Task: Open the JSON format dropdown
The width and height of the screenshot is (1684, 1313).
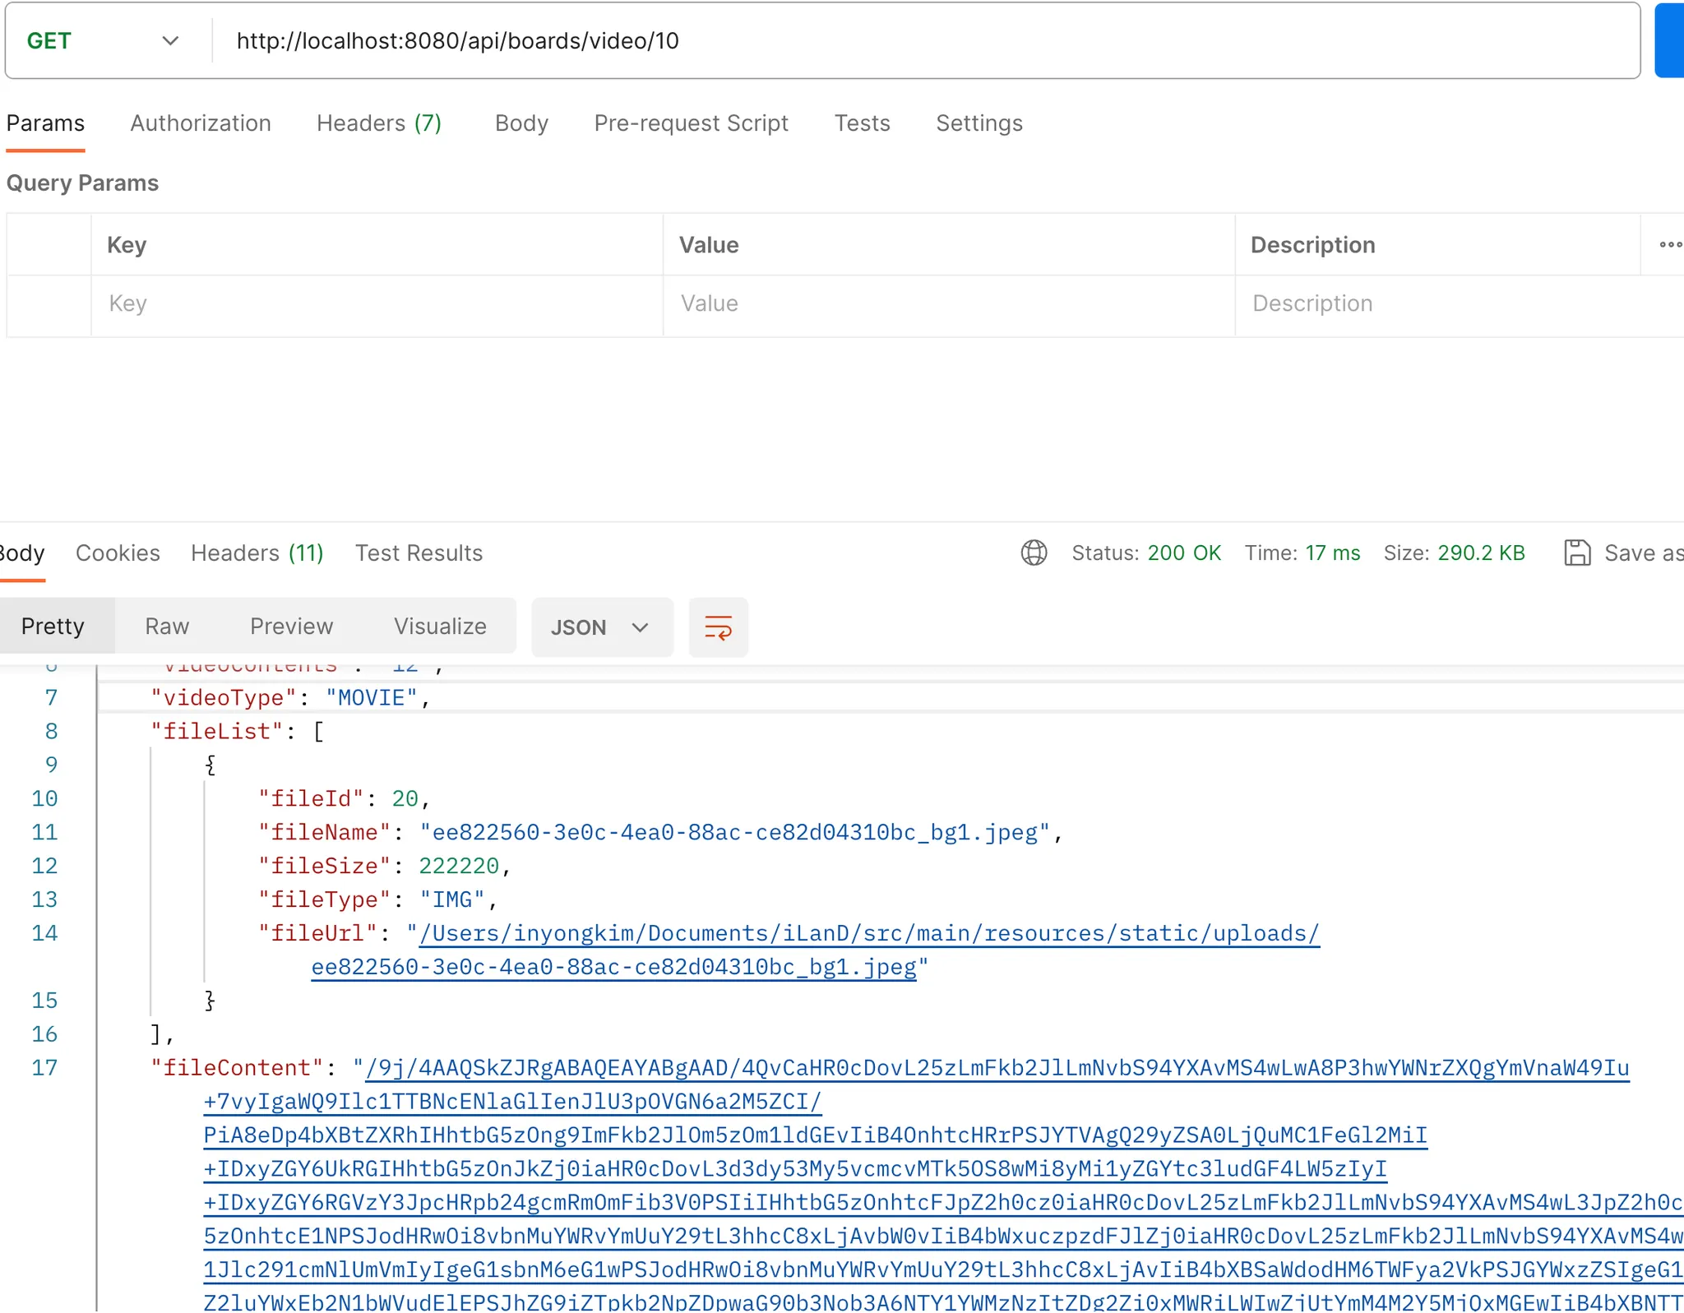Action: [601, 627]
